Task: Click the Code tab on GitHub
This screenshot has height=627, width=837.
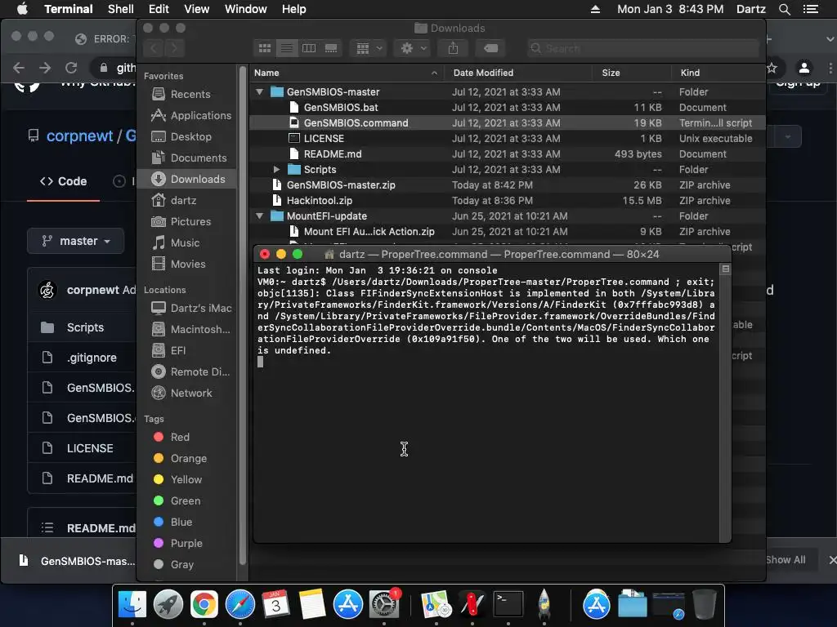Action: point(63,182)
